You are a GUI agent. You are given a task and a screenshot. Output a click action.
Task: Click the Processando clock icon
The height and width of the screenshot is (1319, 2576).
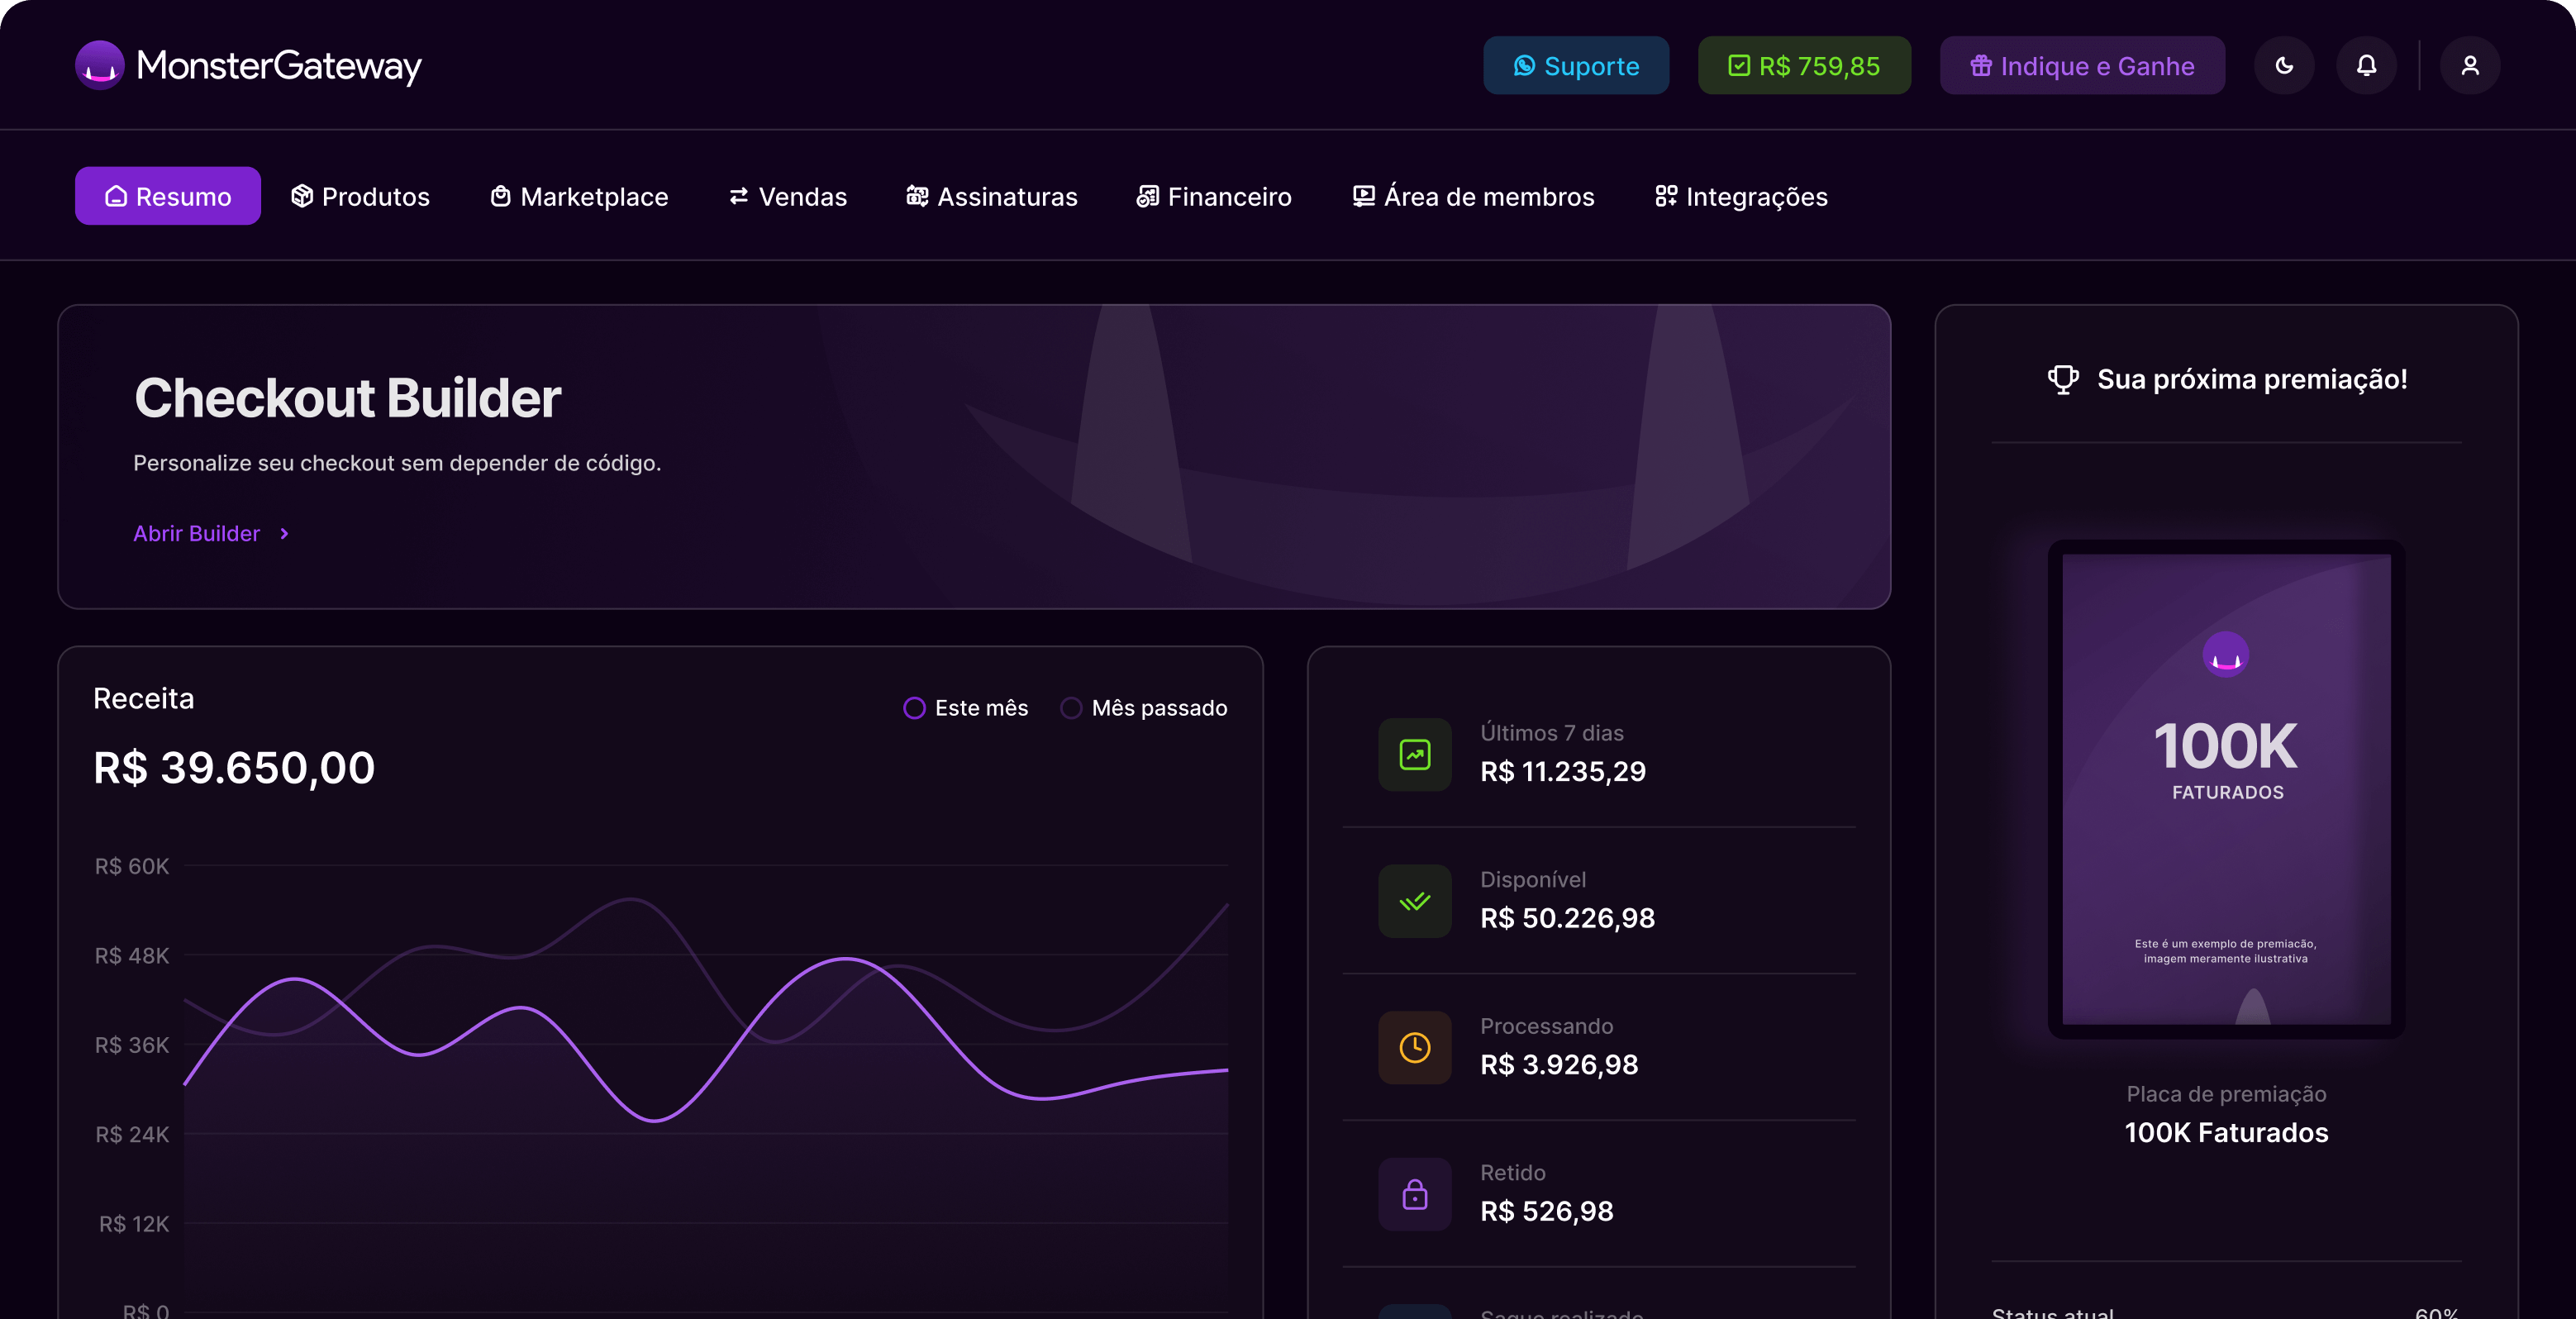[1414, 1048]
